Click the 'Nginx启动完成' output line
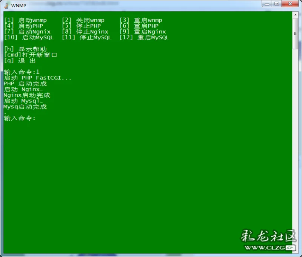Image resolution: width=302 pixels, height=257 pixels. tap(27, 95)
